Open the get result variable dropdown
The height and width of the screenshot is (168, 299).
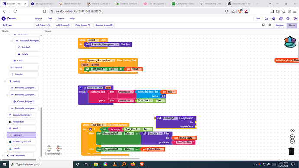pos(140,69)
